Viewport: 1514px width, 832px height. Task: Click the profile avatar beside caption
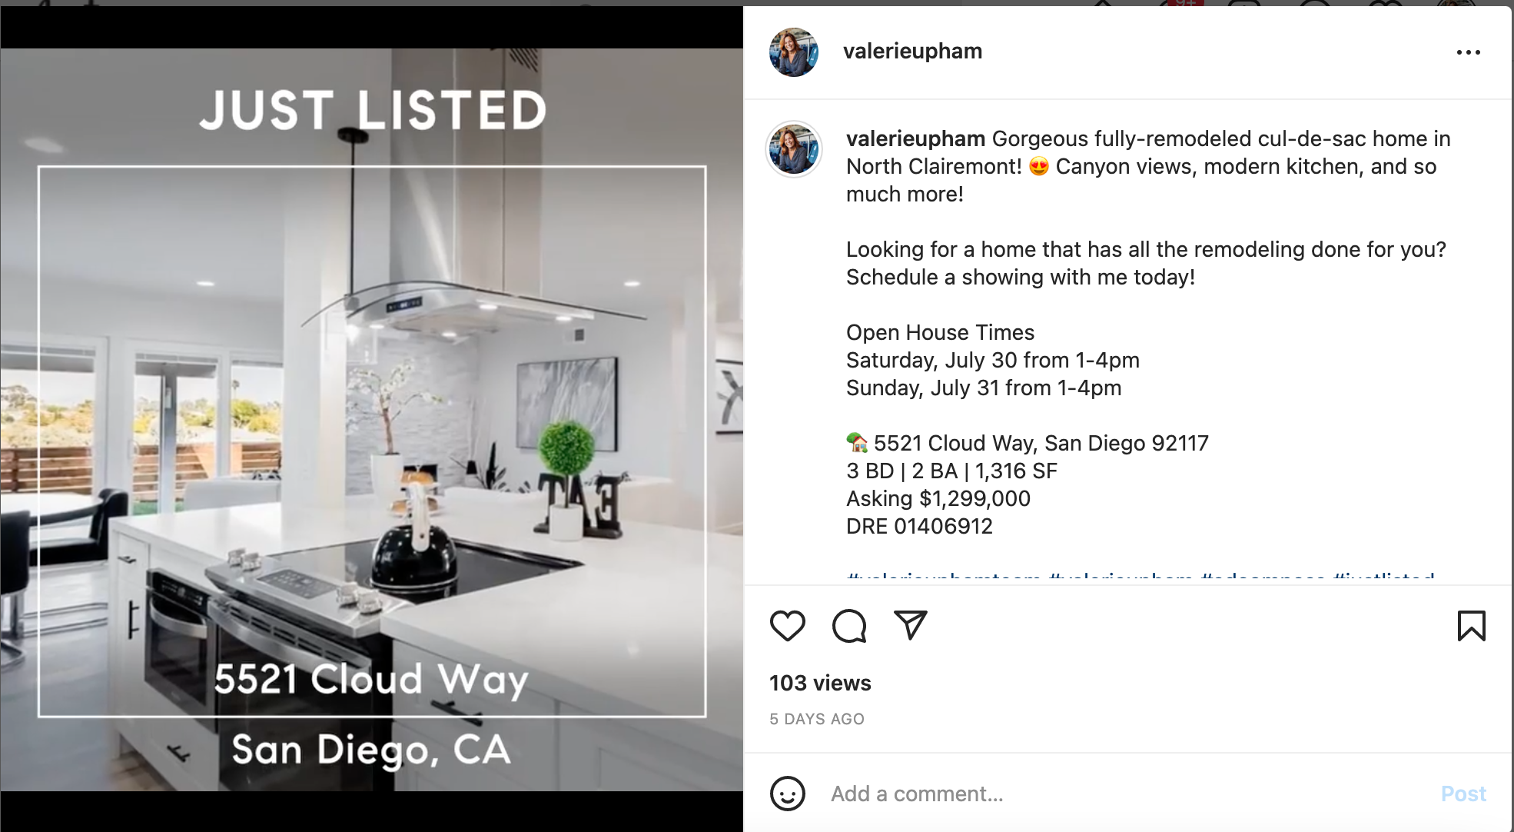tap(794, 149)
